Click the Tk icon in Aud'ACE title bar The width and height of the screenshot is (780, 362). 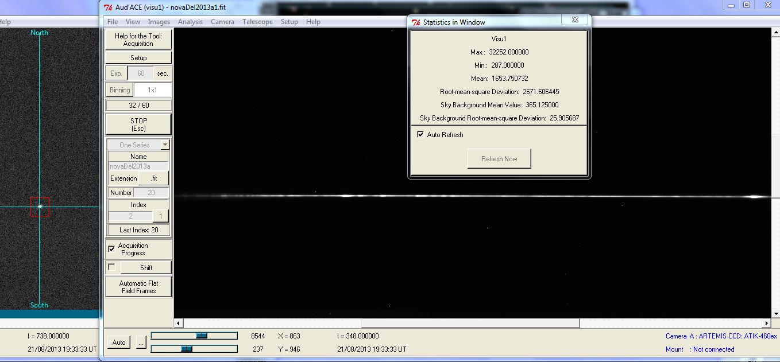coord(108,7)
